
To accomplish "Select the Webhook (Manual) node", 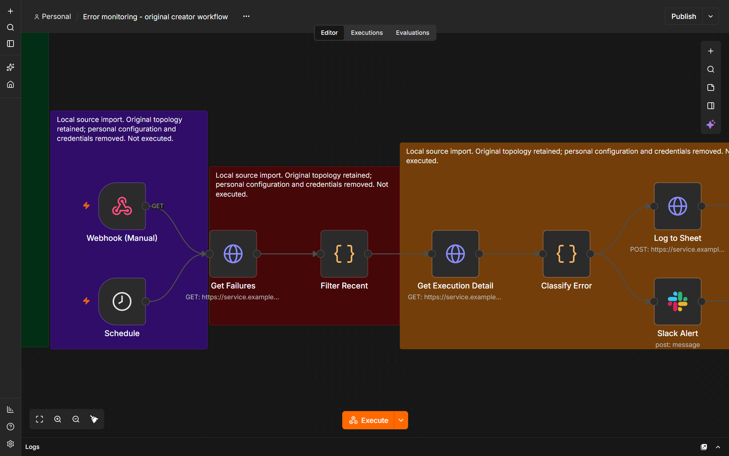I will coord(122,206).
